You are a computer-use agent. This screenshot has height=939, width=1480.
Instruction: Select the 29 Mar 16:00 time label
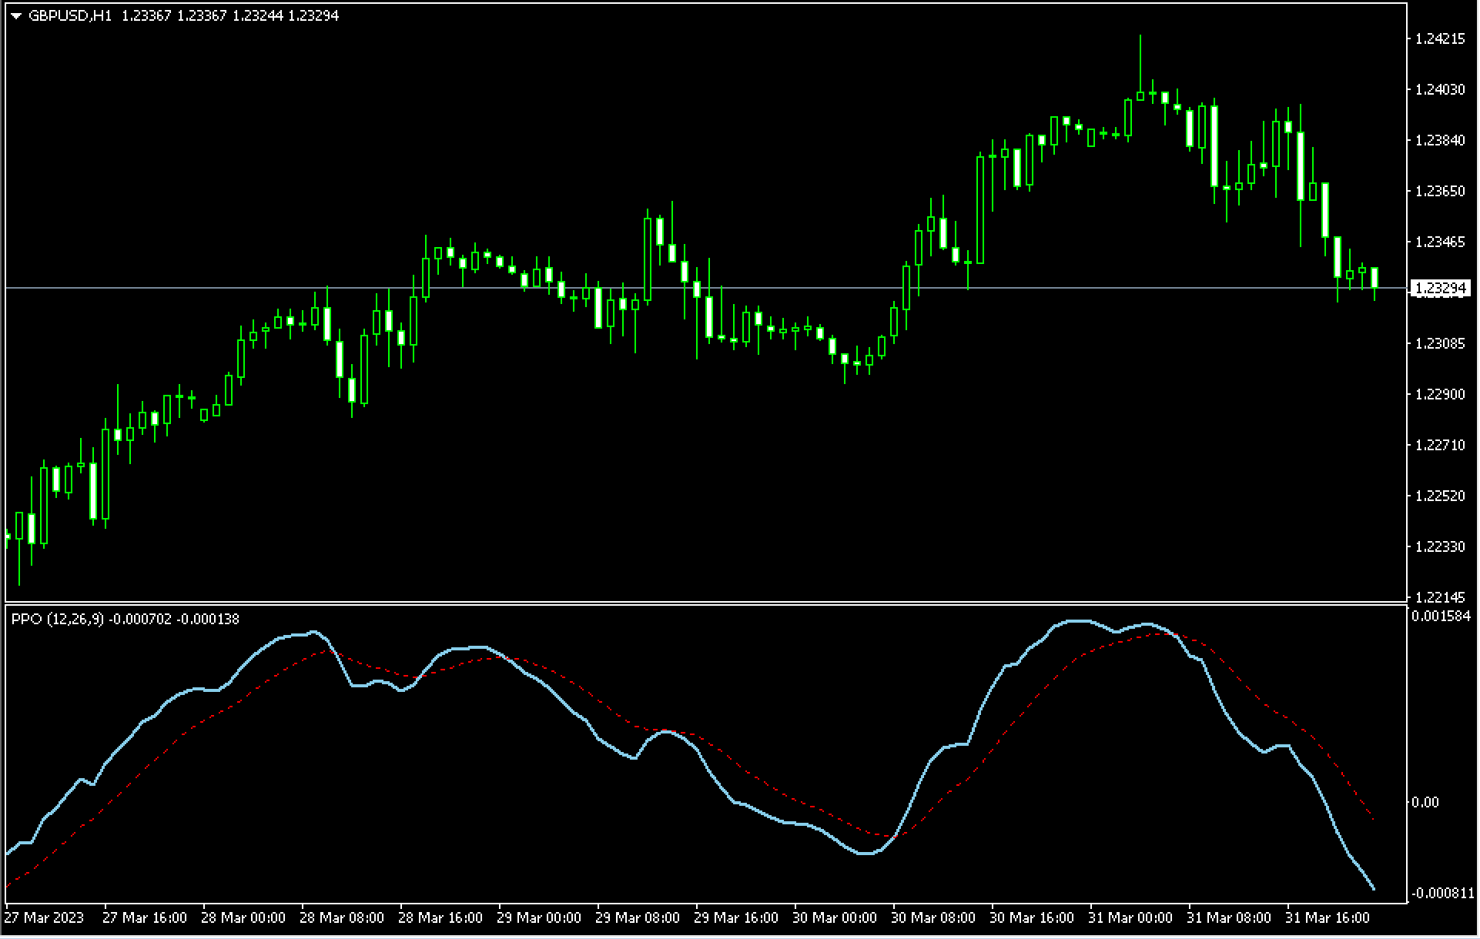coord(736,918)
